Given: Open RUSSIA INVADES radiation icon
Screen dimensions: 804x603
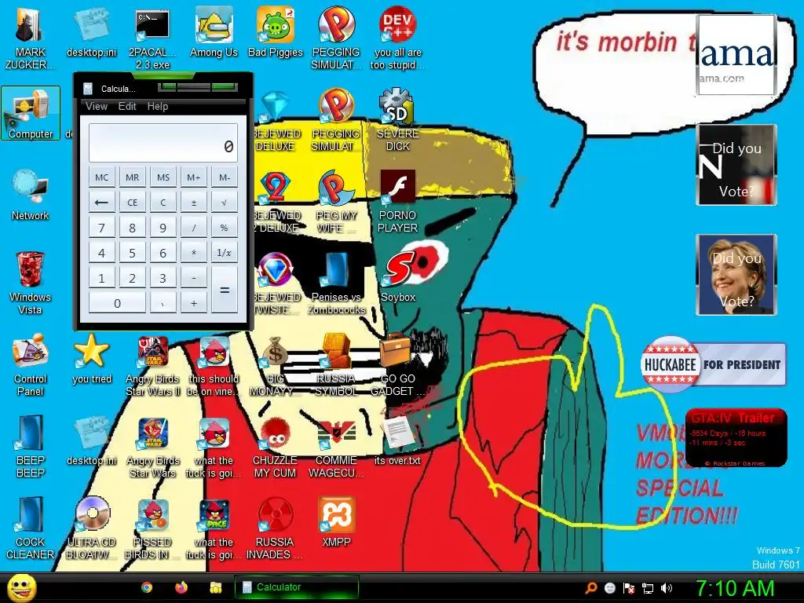Looking at the screenshot, I should pos(276,528).
